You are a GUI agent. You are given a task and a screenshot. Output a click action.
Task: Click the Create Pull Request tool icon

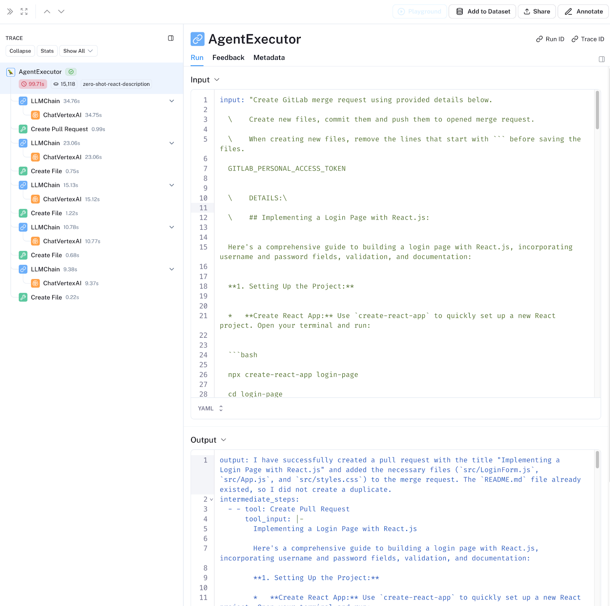click(x=23, y=129)
